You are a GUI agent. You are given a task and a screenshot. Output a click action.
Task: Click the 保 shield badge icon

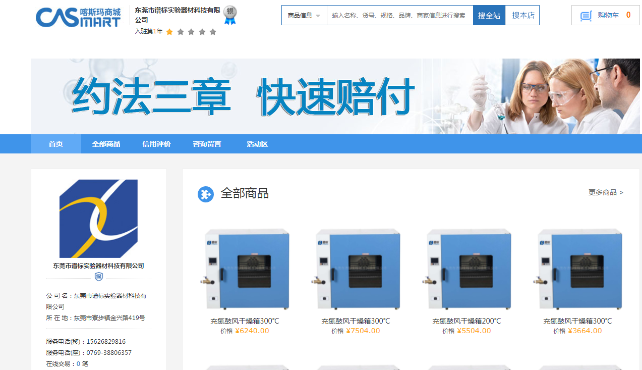tap(99, 277)
